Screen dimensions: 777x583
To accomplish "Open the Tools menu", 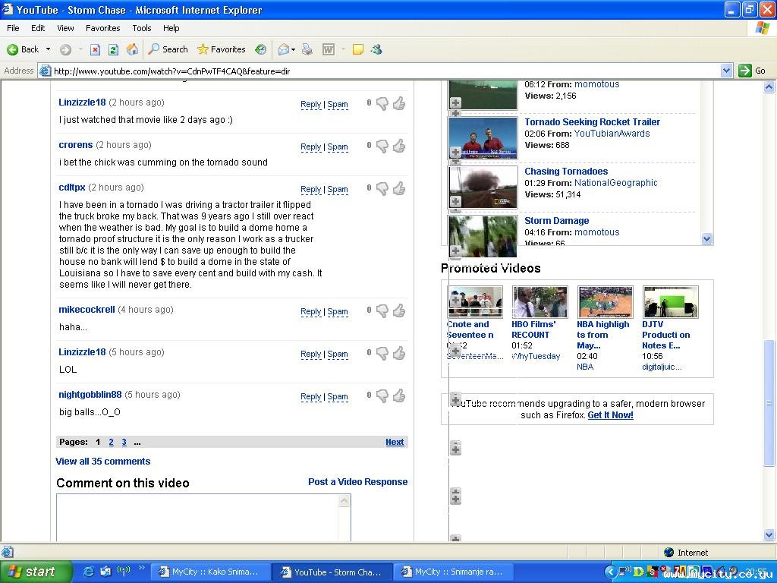I will click(142, 28).
